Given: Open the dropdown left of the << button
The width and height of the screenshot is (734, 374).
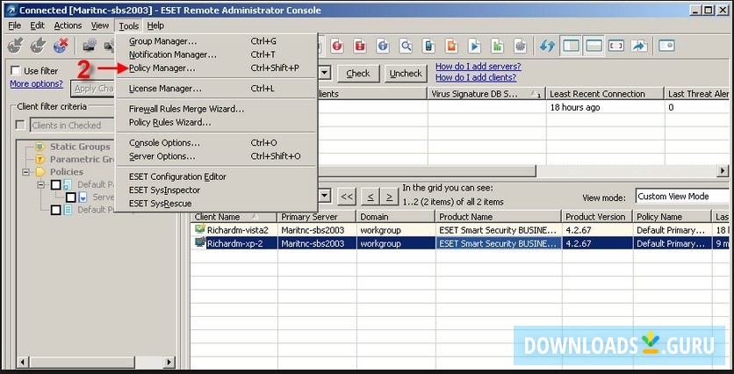Looking at the screenshot, I should (324, 196).
